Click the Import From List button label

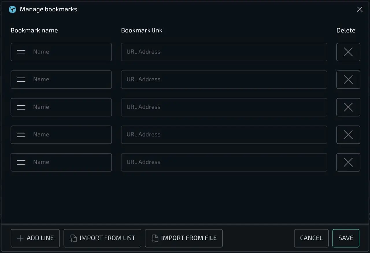(x=107, y=238)
